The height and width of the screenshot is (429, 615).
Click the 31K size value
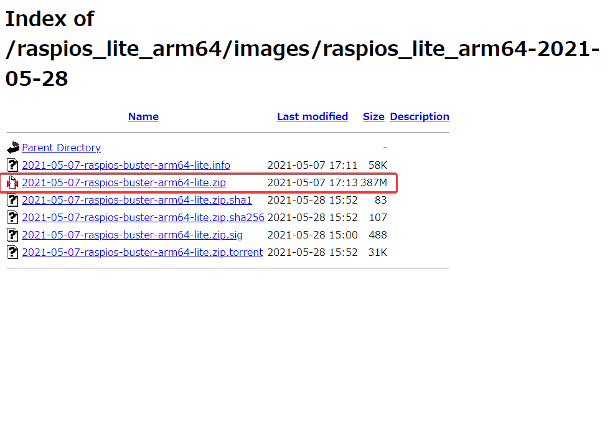coord(378,252)
